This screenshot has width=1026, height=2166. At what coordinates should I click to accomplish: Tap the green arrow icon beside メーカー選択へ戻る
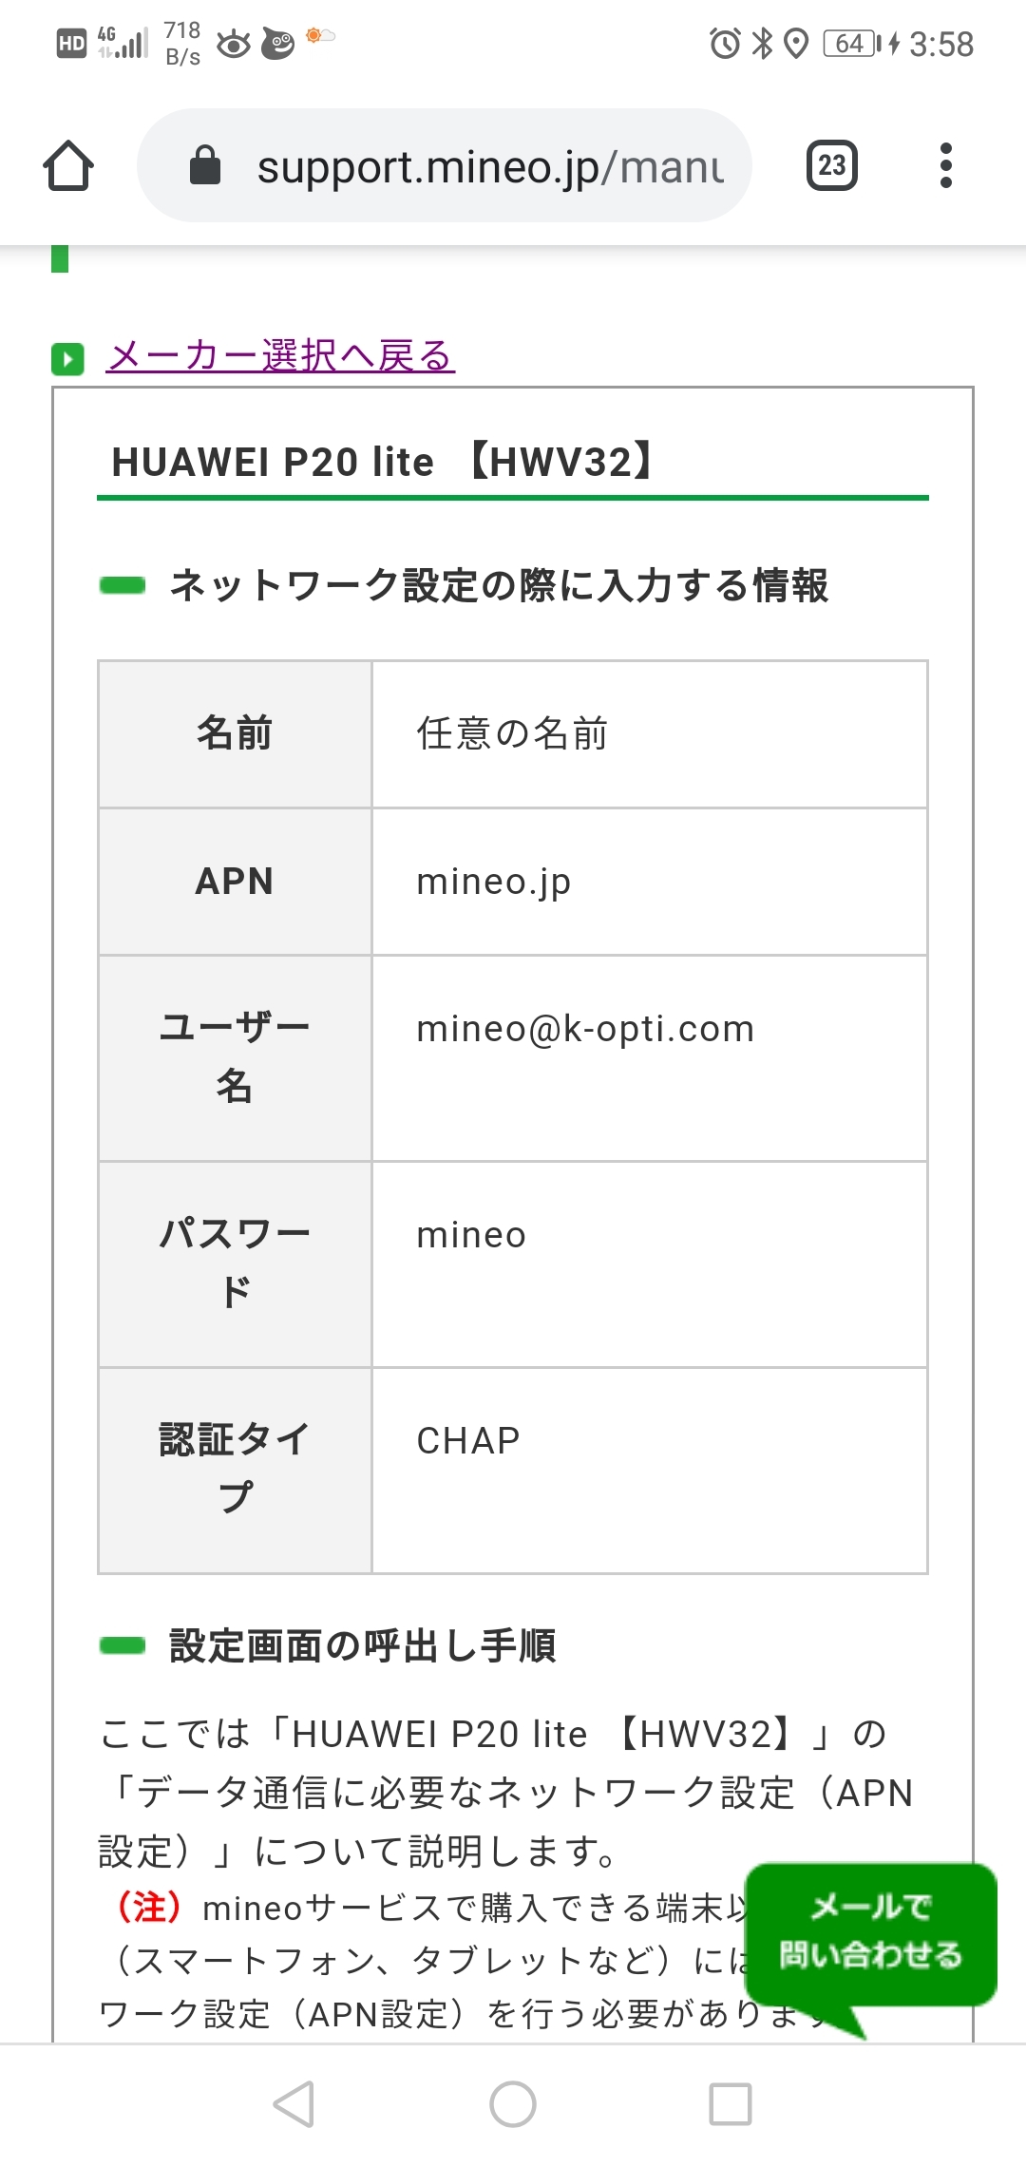67,358
